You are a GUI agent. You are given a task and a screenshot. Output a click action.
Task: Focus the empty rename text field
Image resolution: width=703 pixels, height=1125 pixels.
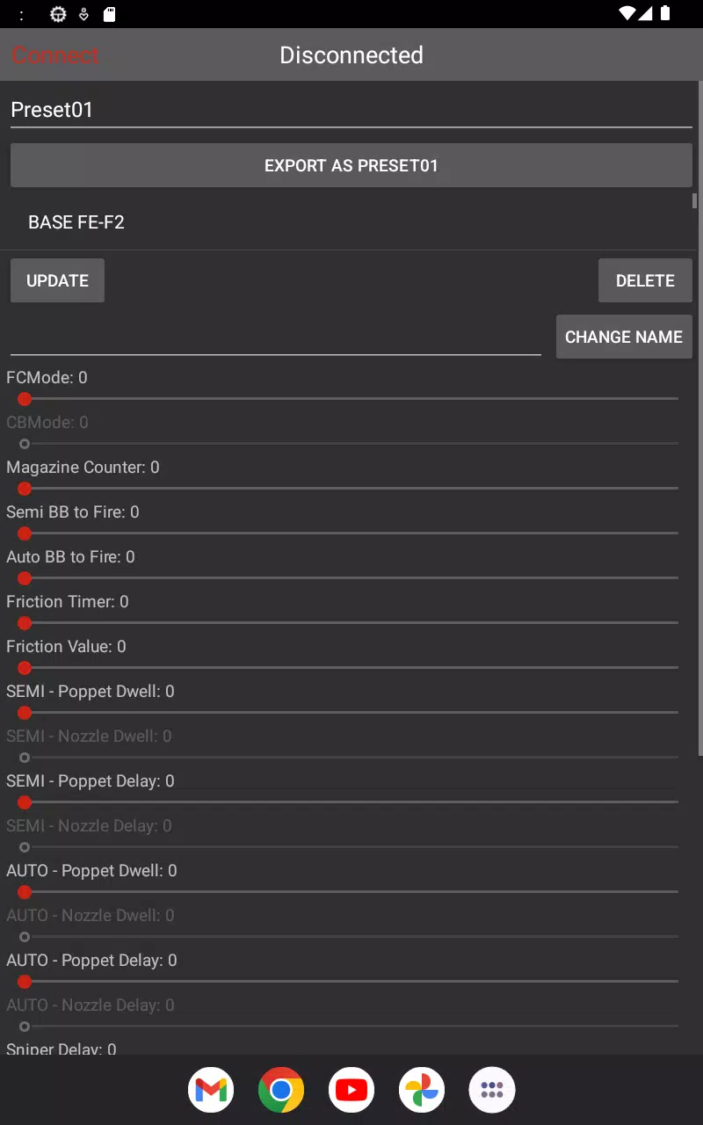click(276, 337)
